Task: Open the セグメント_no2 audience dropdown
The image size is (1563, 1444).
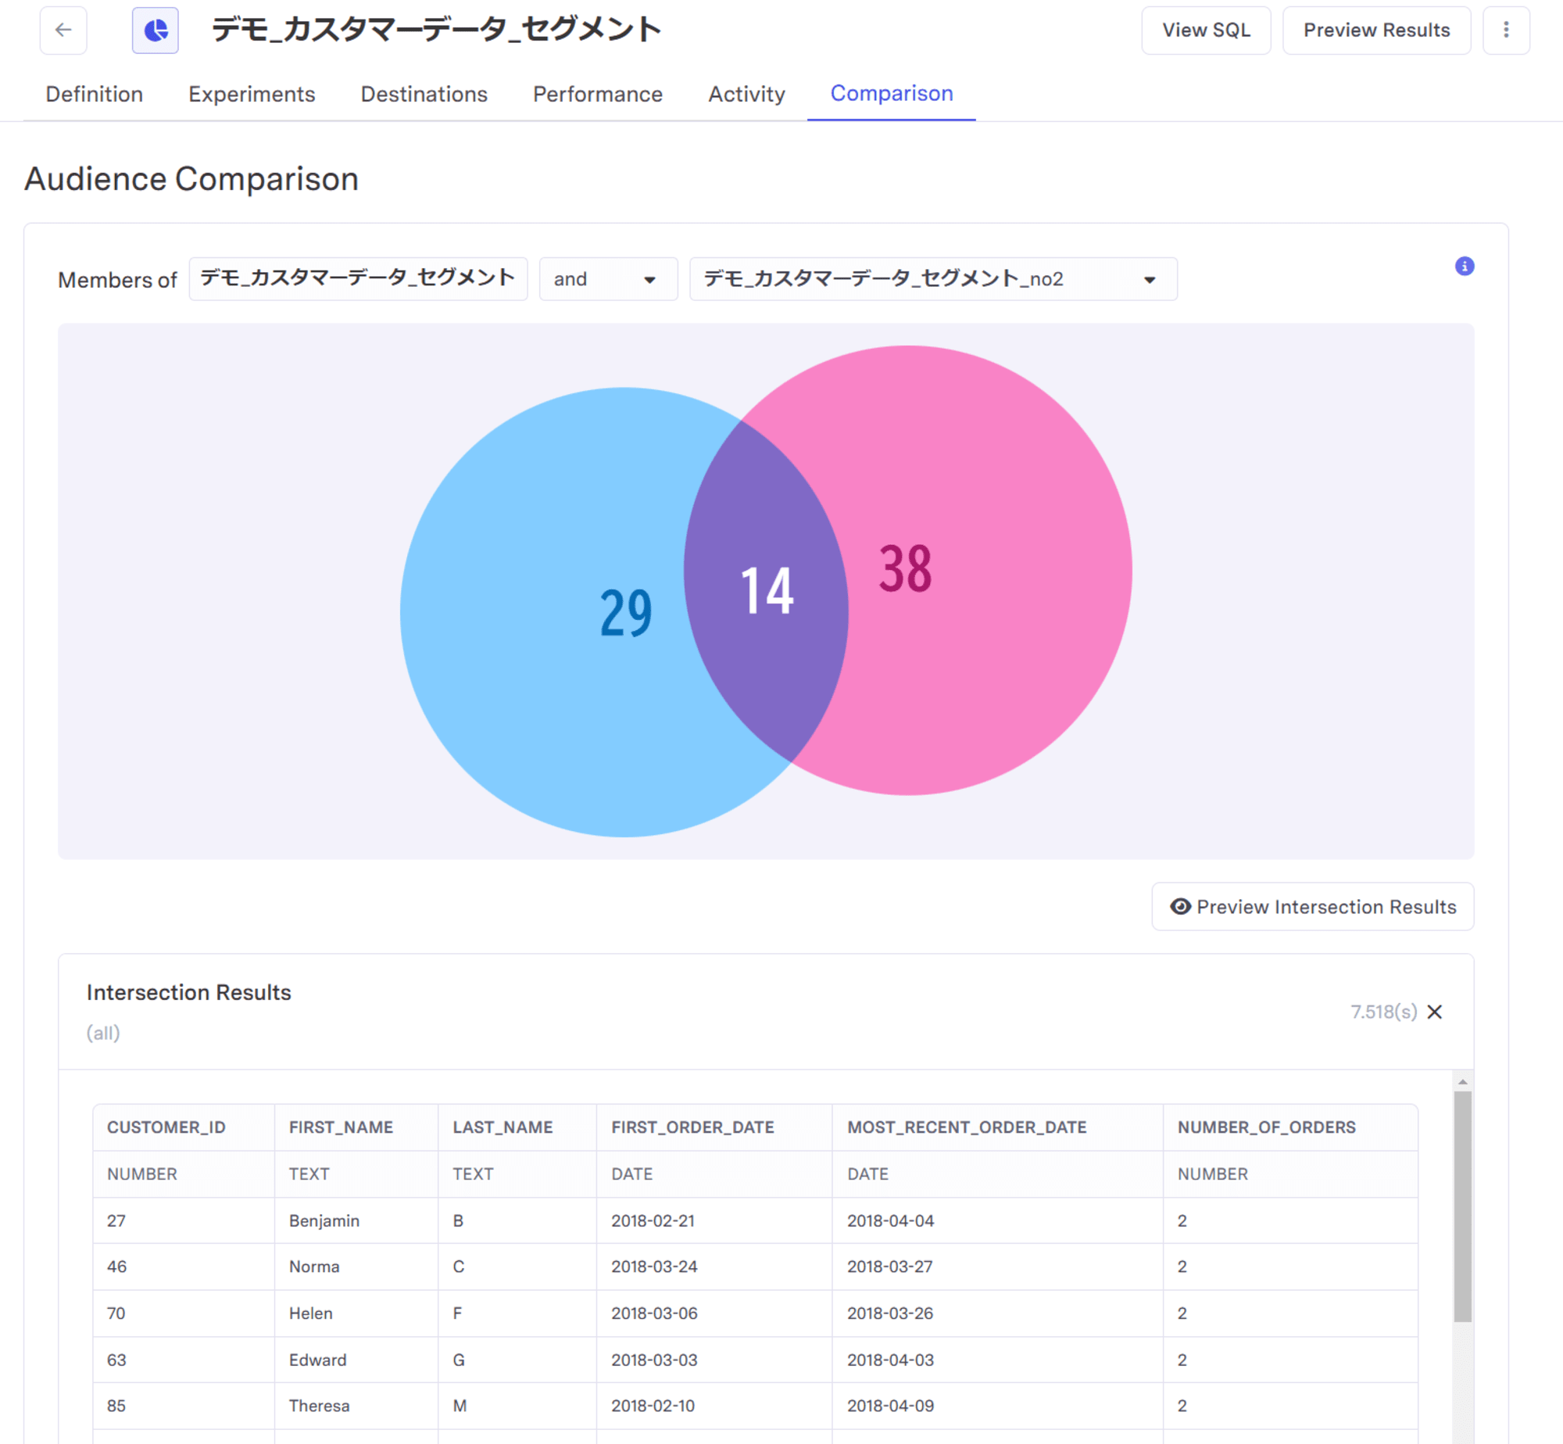Action: [933, 279]
